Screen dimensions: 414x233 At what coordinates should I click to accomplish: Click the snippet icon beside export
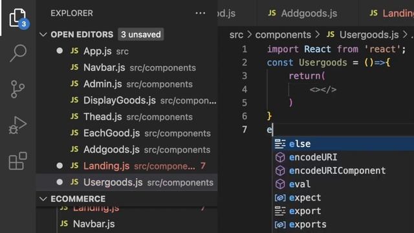click(280, 211)
